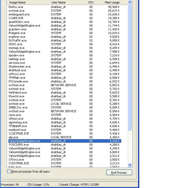Select the TPSMain.exe process
Screen dimensions: 171x188
pos(65,78)
